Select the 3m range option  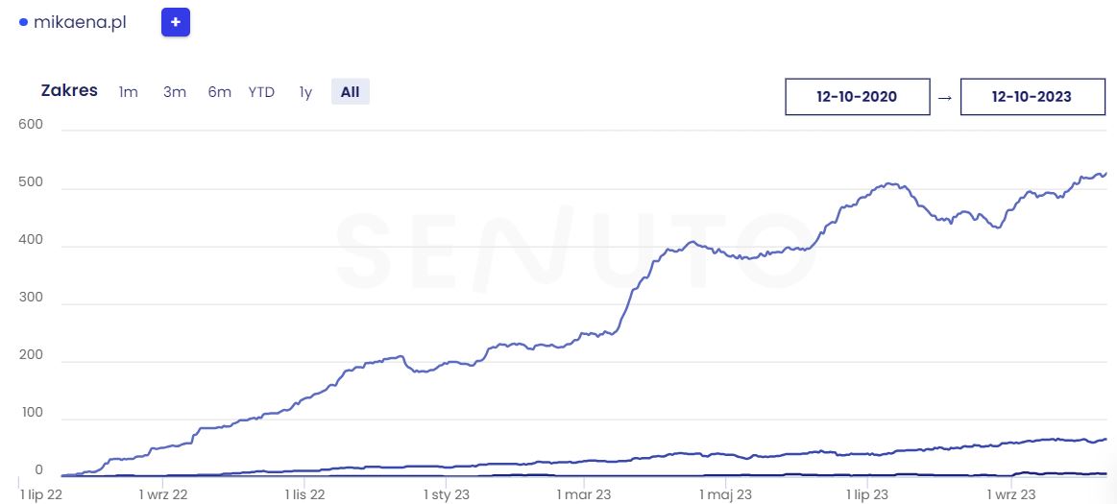(x=174, y=92)
